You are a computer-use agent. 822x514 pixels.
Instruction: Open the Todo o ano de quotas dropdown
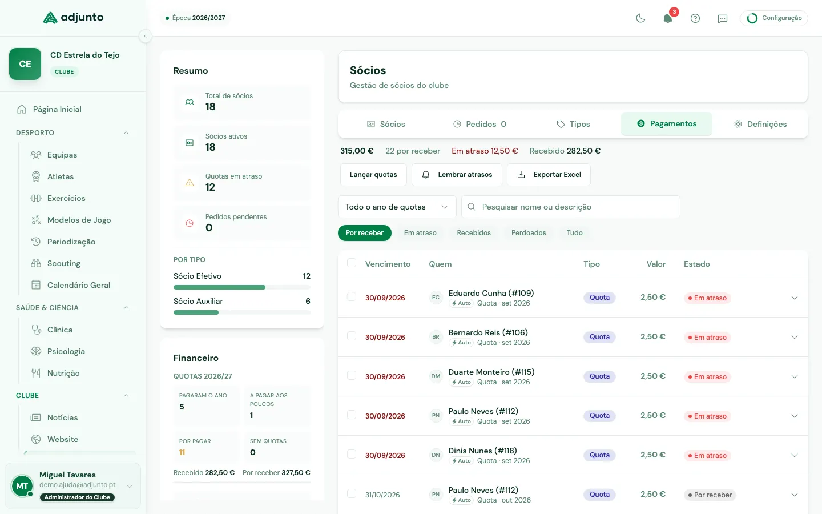pos(397,207)
